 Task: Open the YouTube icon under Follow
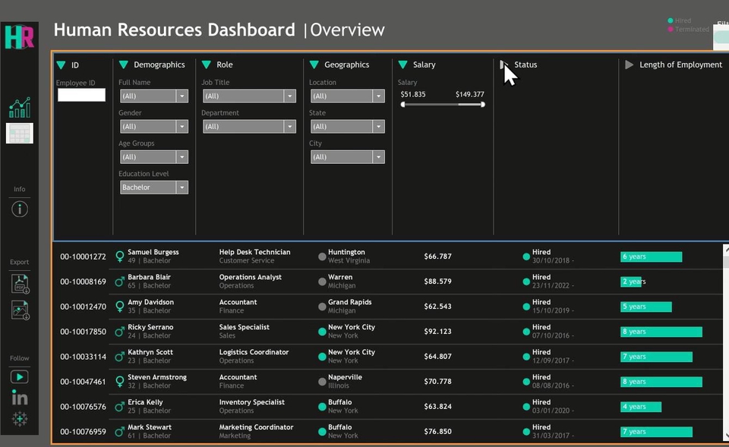click(19, 376)
